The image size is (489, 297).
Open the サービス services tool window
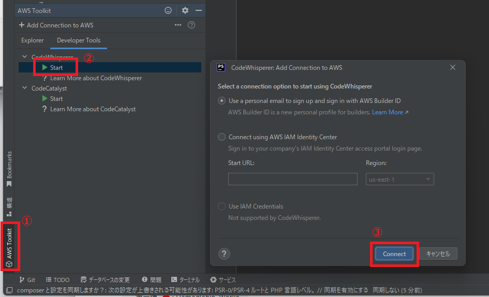coord(223,280)
